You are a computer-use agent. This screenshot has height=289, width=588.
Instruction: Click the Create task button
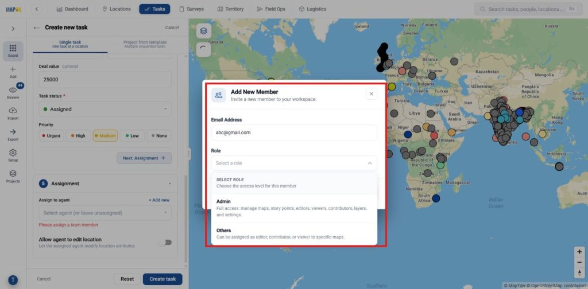coord(163,279)
